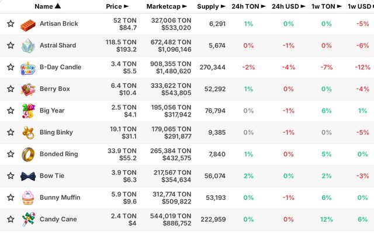Viewport: 374px width, 233px height.
Task: Sort by Price column arrow
Action: [x=126, y=6]
